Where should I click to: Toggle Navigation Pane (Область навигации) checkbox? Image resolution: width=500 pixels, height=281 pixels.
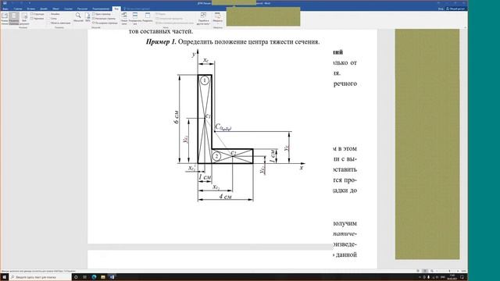59,23
